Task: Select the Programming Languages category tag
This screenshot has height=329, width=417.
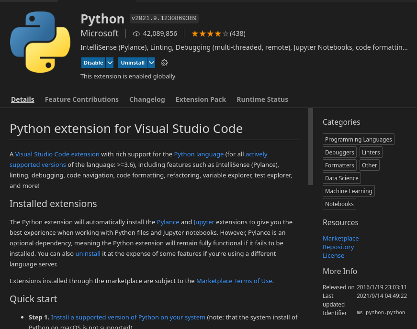Action: point(359,139)
